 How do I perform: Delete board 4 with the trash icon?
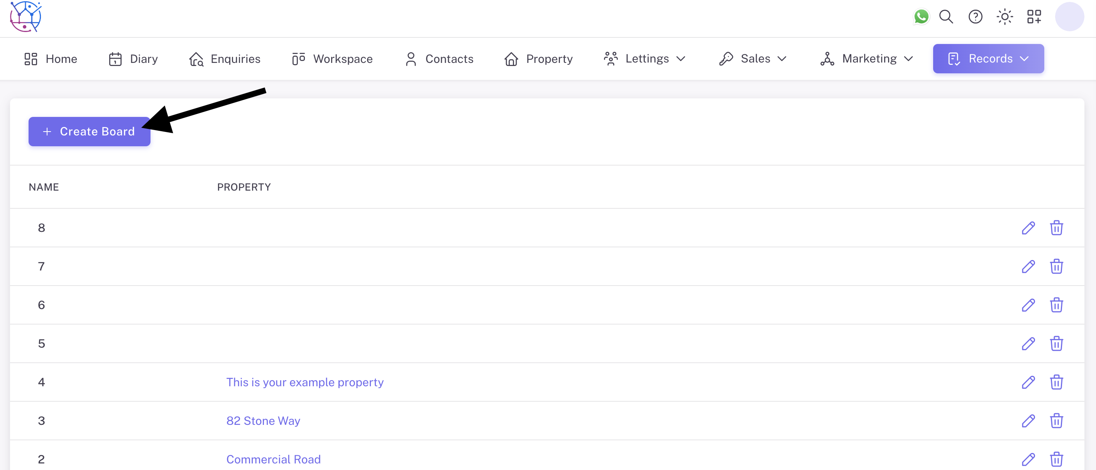[1057, 382]
